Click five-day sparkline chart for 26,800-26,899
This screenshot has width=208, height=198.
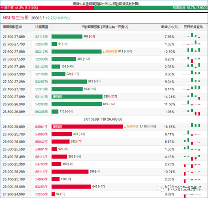click(x=192, y=112)
